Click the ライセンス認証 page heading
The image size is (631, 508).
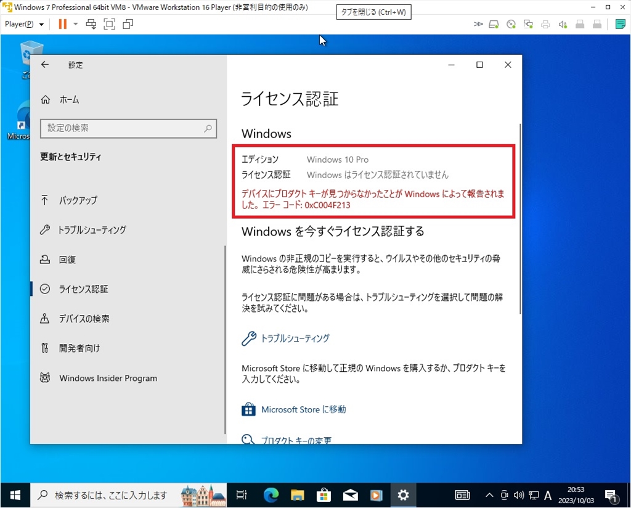(290, 99)
